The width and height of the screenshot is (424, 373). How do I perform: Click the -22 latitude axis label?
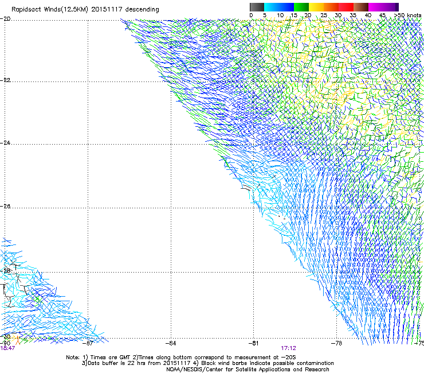click(x=5, y=80)
